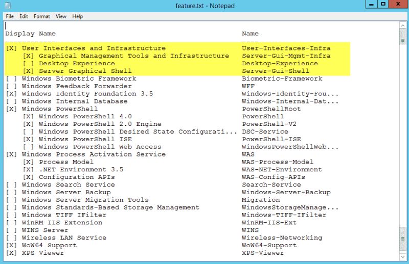Open the File menu

tap(10, 16)
